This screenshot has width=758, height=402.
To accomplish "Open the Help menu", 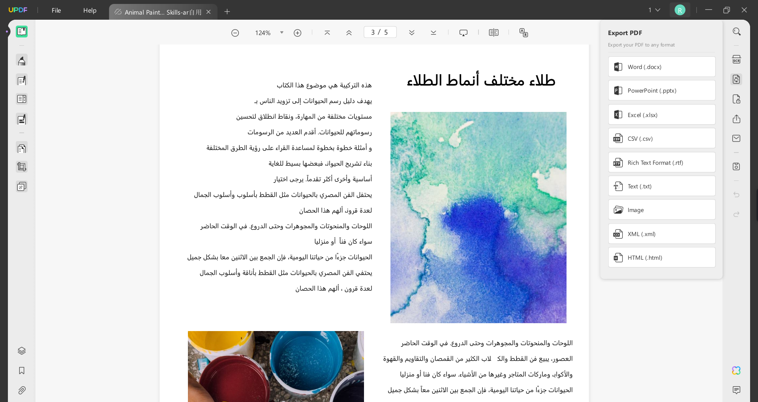I will [x=90, y=10].
